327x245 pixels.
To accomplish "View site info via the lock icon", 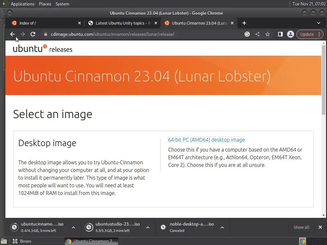I will (x=46, y=34).
